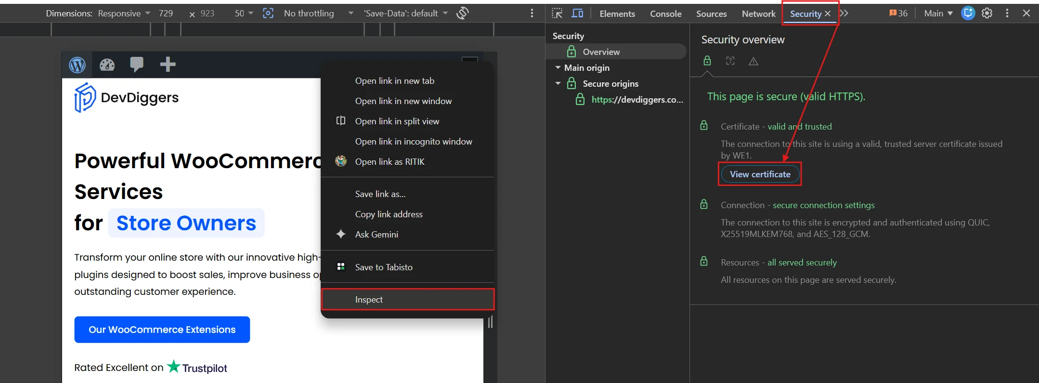Show more DevTools tabs chevron

point(844,13)
